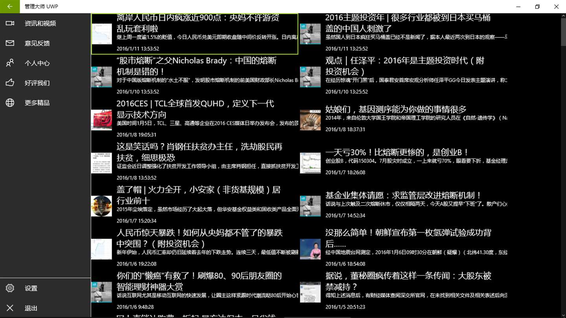Click timestamp 2016/1/8 18:37:31
The width and height of the screenshot is (566, 318).
(x=345, y=129)
